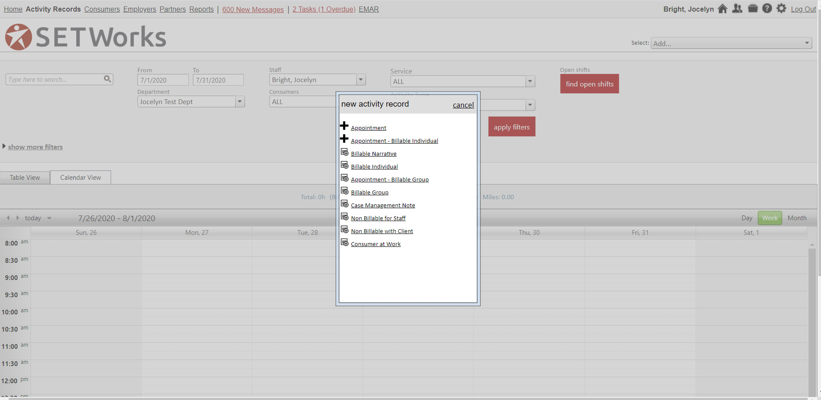Screen dimensions: 821x400
Task: Open the Select Add... dropdown
Action: [x=731, y=43]
